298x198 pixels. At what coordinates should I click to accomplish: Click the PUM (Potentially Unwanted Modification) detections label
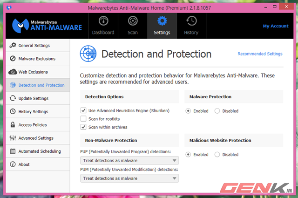[x=129, y=170]
